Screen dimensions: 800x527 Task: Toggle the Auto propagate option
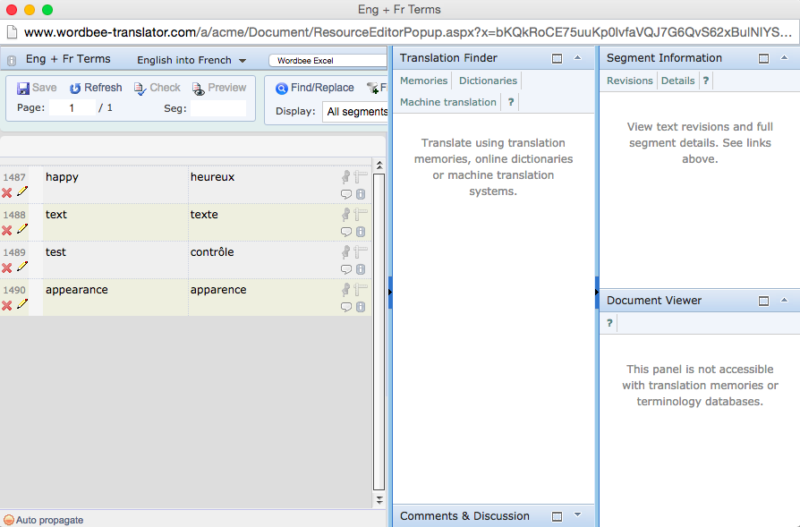[x=9, y=520]
